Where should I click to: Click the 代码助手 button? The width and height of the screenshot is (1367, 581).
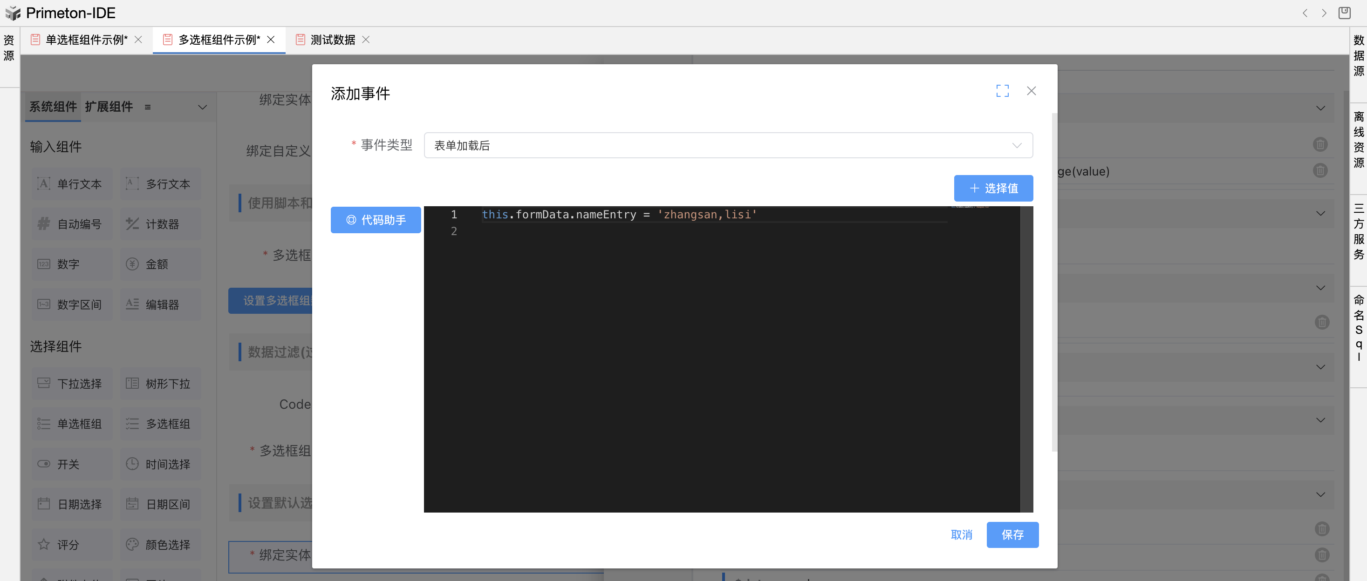(376, 220)
